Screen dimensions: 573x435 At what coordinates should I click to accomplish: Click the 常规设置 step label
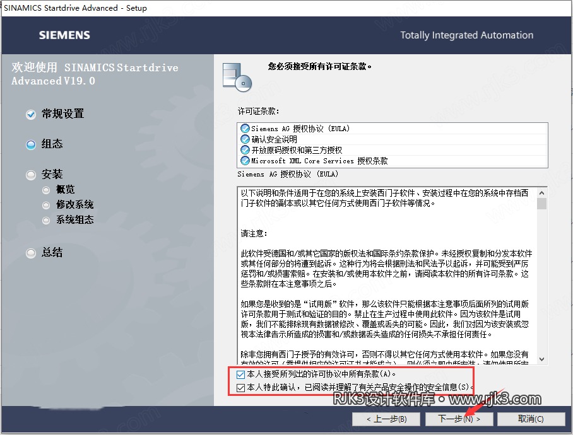63,114
